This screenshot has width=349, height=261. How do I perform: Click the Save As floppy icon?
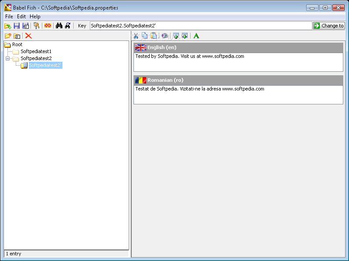point(26,26)
